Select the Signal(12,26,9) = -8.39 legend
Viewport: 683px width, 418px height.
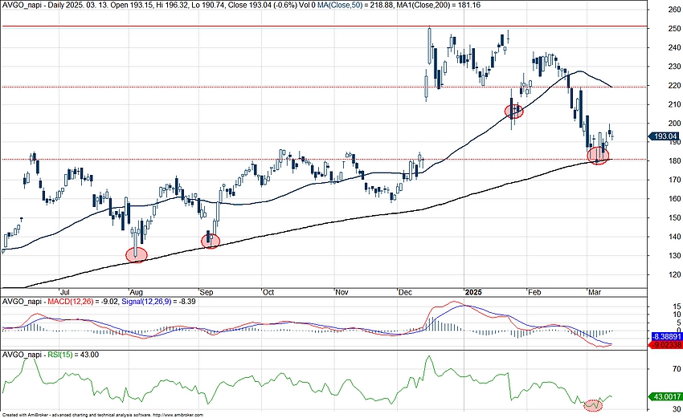tap(158, 301)
